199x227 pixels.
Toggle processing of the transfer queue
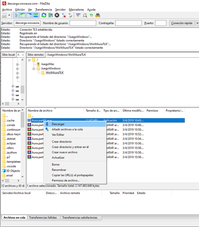tap(50, 15)
